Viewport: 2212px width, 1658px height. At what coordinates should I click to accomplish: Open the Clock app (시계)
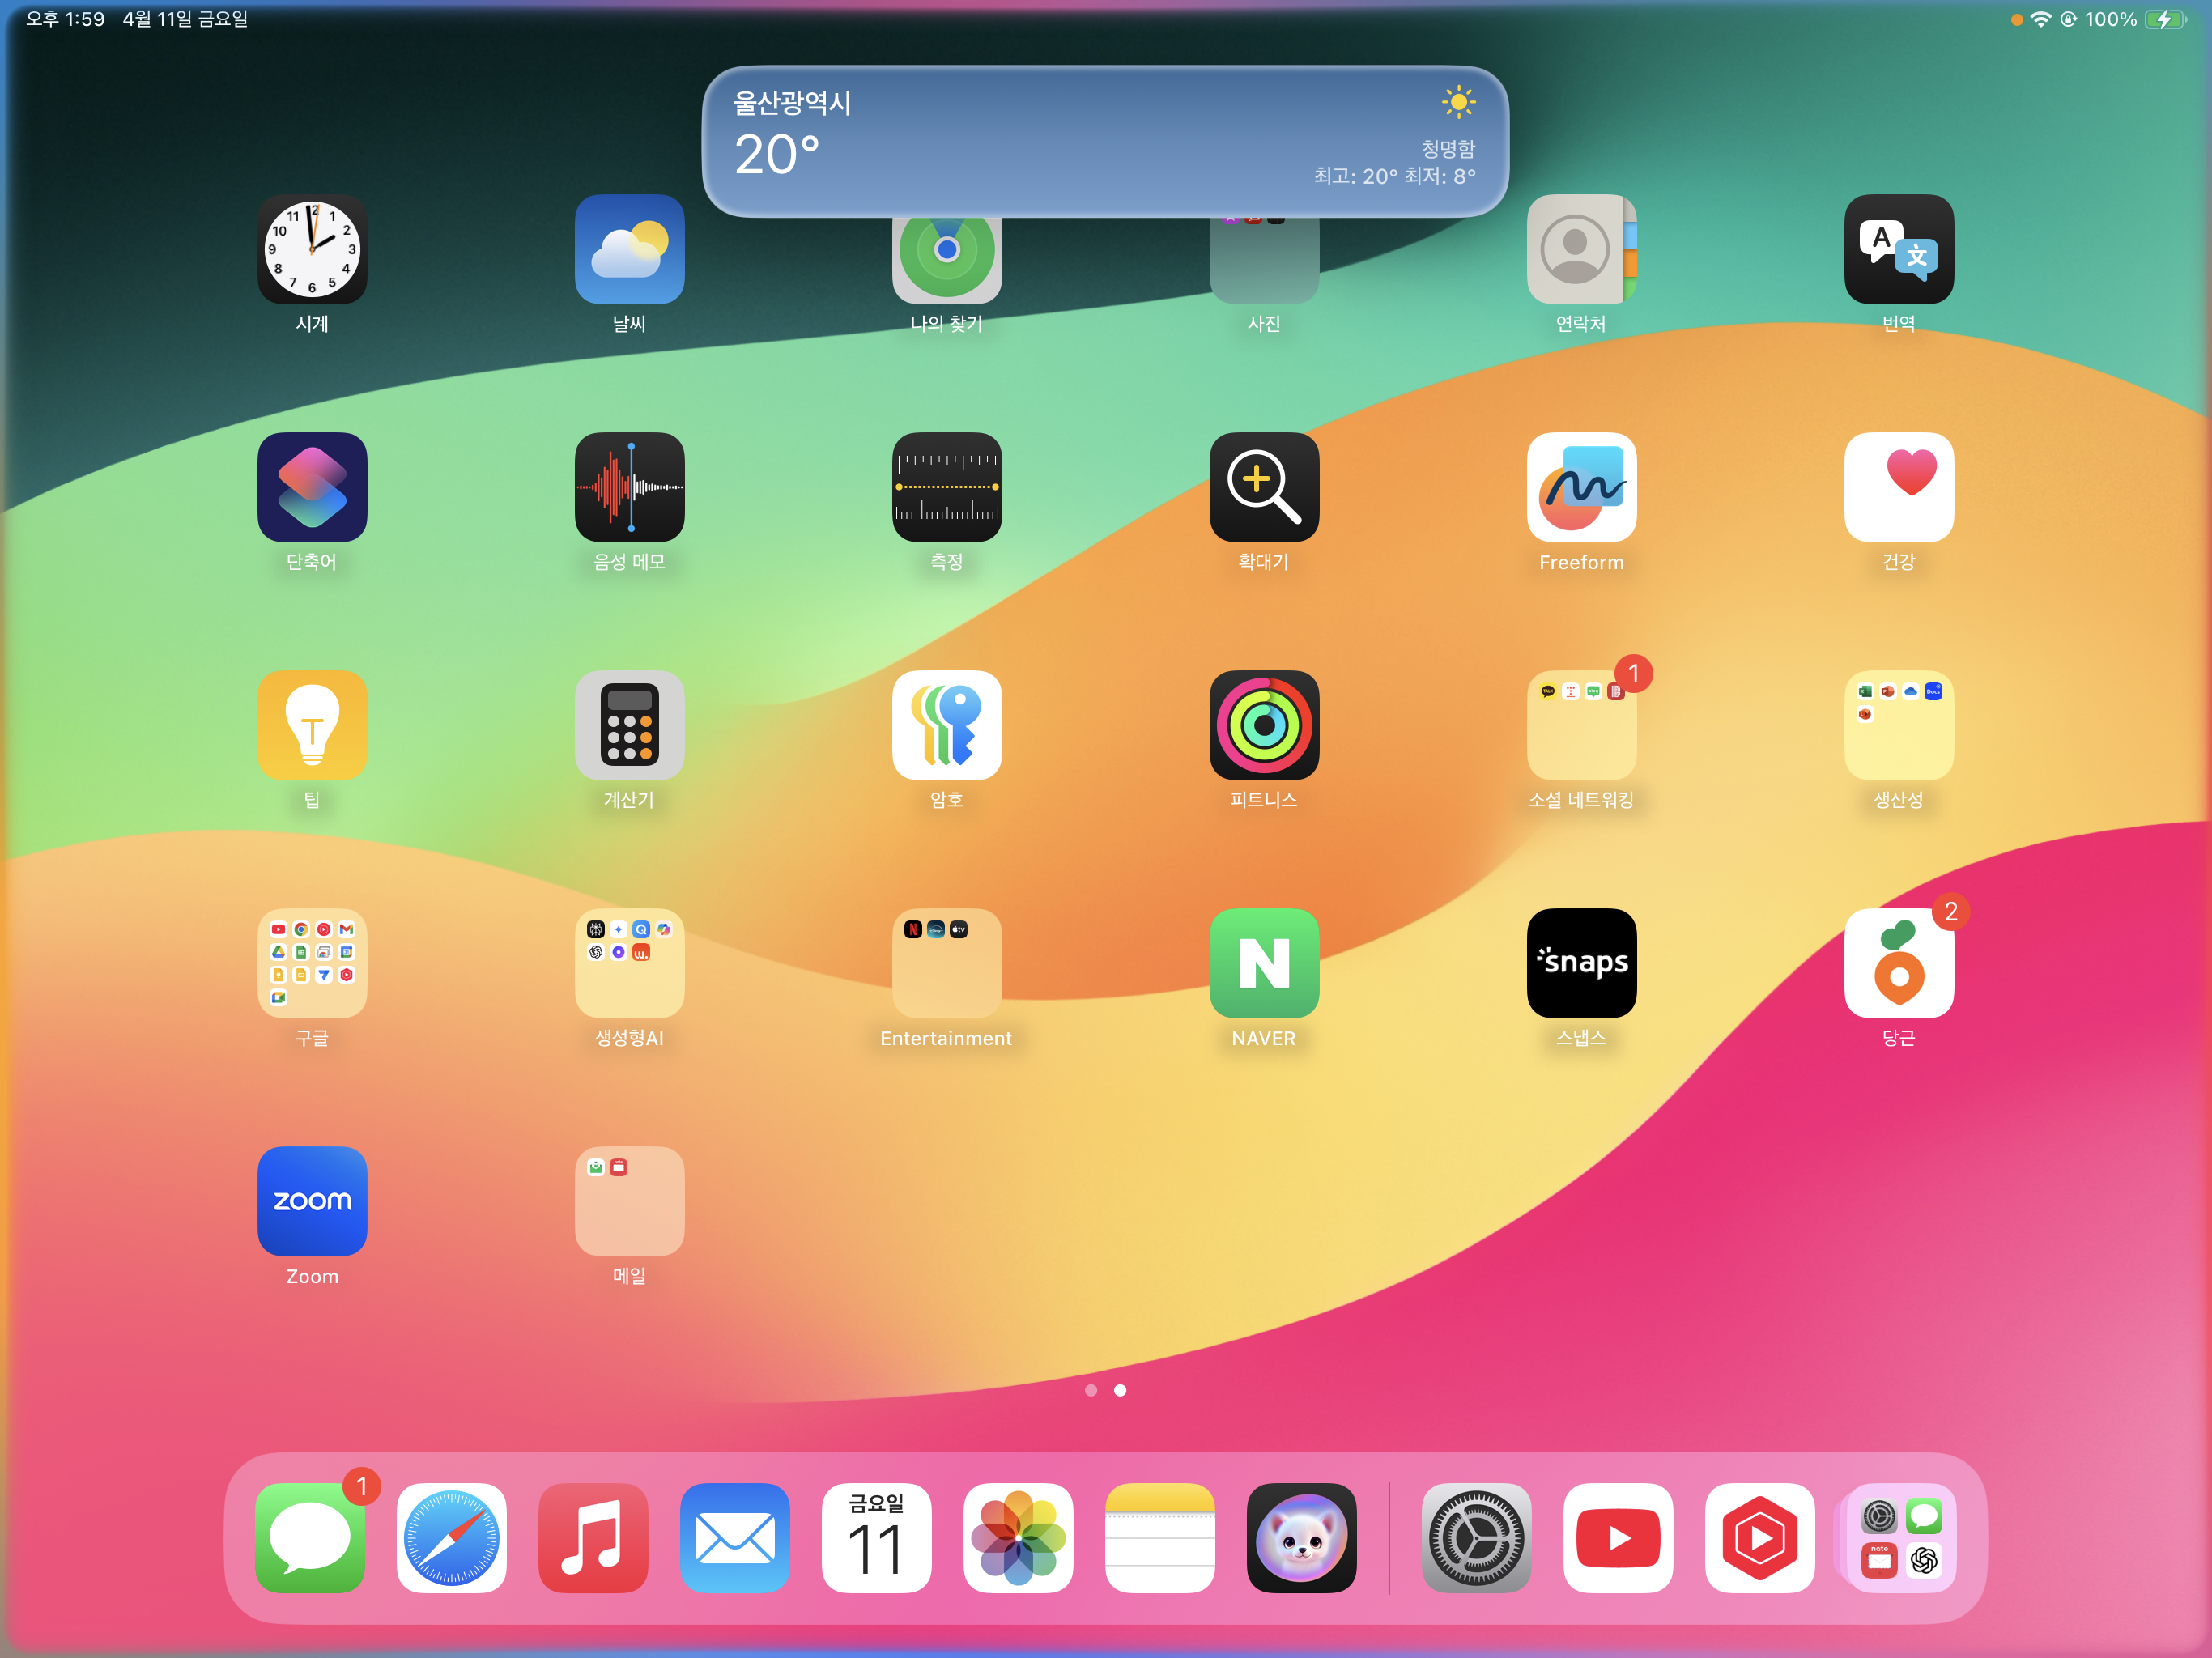(x=312, y=249)
